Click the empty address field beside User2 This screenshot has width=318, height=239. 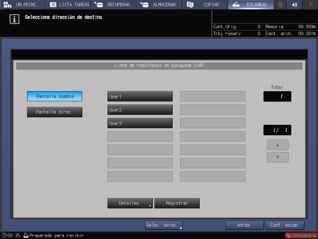213,110
